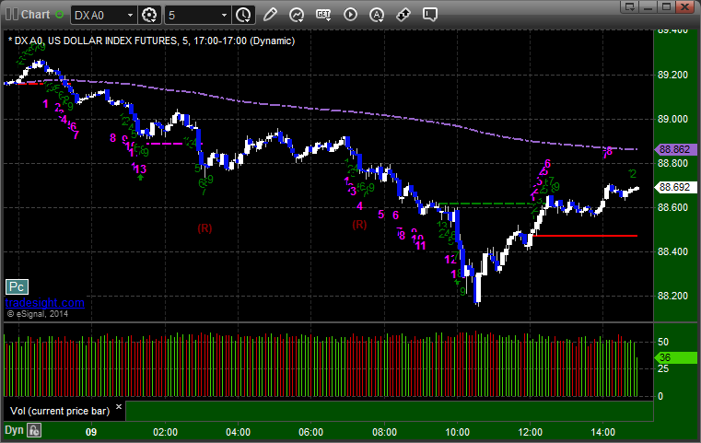Click the up-down arrows trade icon
701x443 pixels.
(x=403, y=15)
